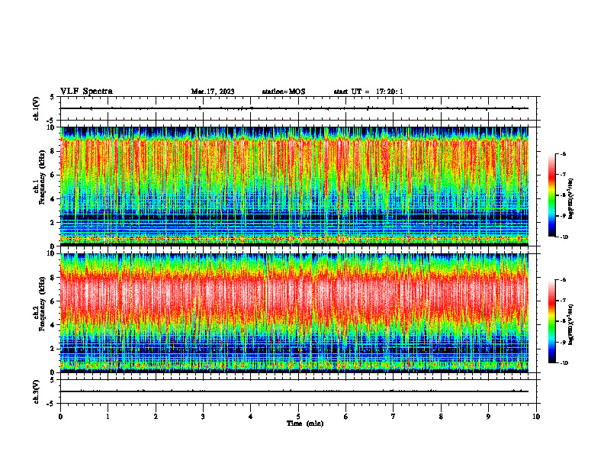The height and width of the screenshot is (467, 604).
Task: Click time axis tick label "6"
Action: (346, 416)
